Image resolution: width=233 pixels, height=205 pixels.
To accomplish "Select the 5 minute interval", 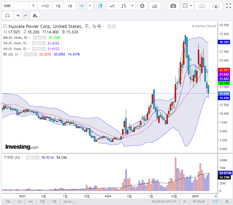I will pyautogui.click(x=33, y=6).
